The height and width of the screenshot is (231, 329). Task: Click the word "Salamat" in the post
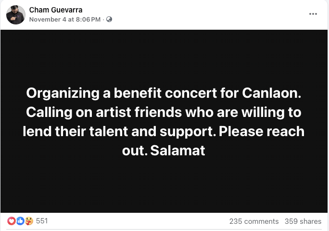coord(178,150)
